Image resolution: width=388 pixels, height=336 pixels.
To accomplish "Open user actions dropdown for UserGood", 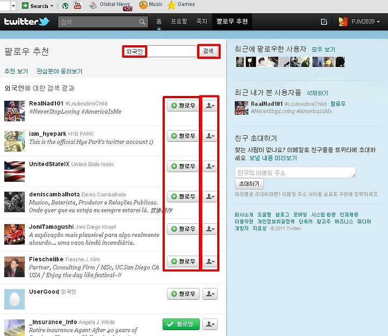I will coord(210,294).
